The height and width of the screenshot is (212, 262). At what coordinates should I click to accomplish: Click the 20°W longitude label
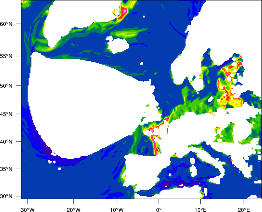point(74,210)
